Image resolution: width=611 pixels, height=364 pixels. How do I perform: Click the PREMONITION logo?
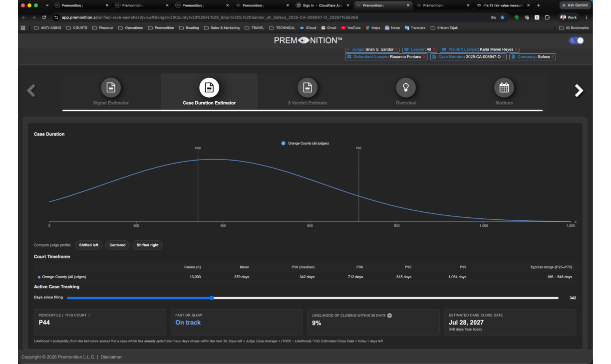308,40
